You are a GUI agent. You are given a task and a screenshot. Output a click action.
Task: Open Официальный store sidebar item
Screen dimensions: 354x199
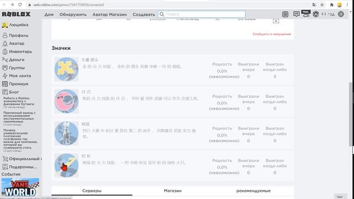[x=22, y=159]
